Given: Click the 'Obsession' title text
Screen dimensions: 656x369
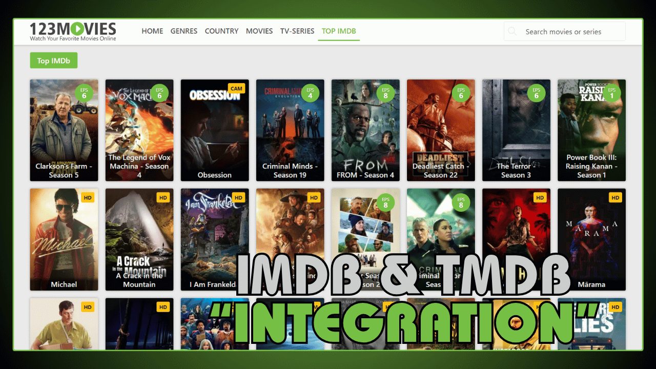Looking at the screenshot, I should [x=215, y=175].
